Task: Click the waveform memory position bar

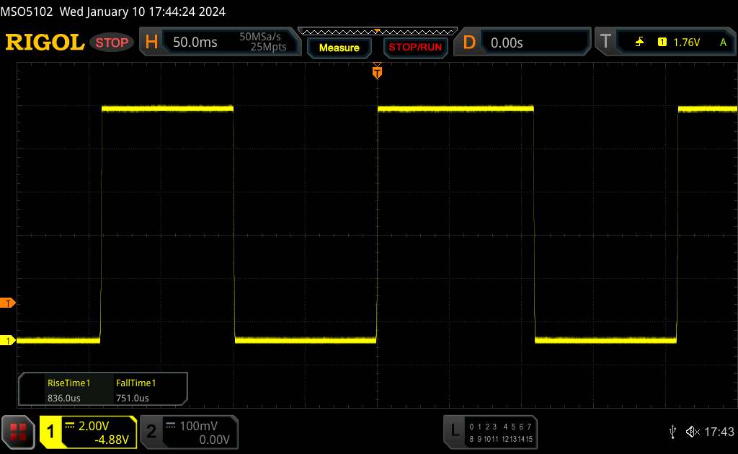Action: [x=377, y=31]
